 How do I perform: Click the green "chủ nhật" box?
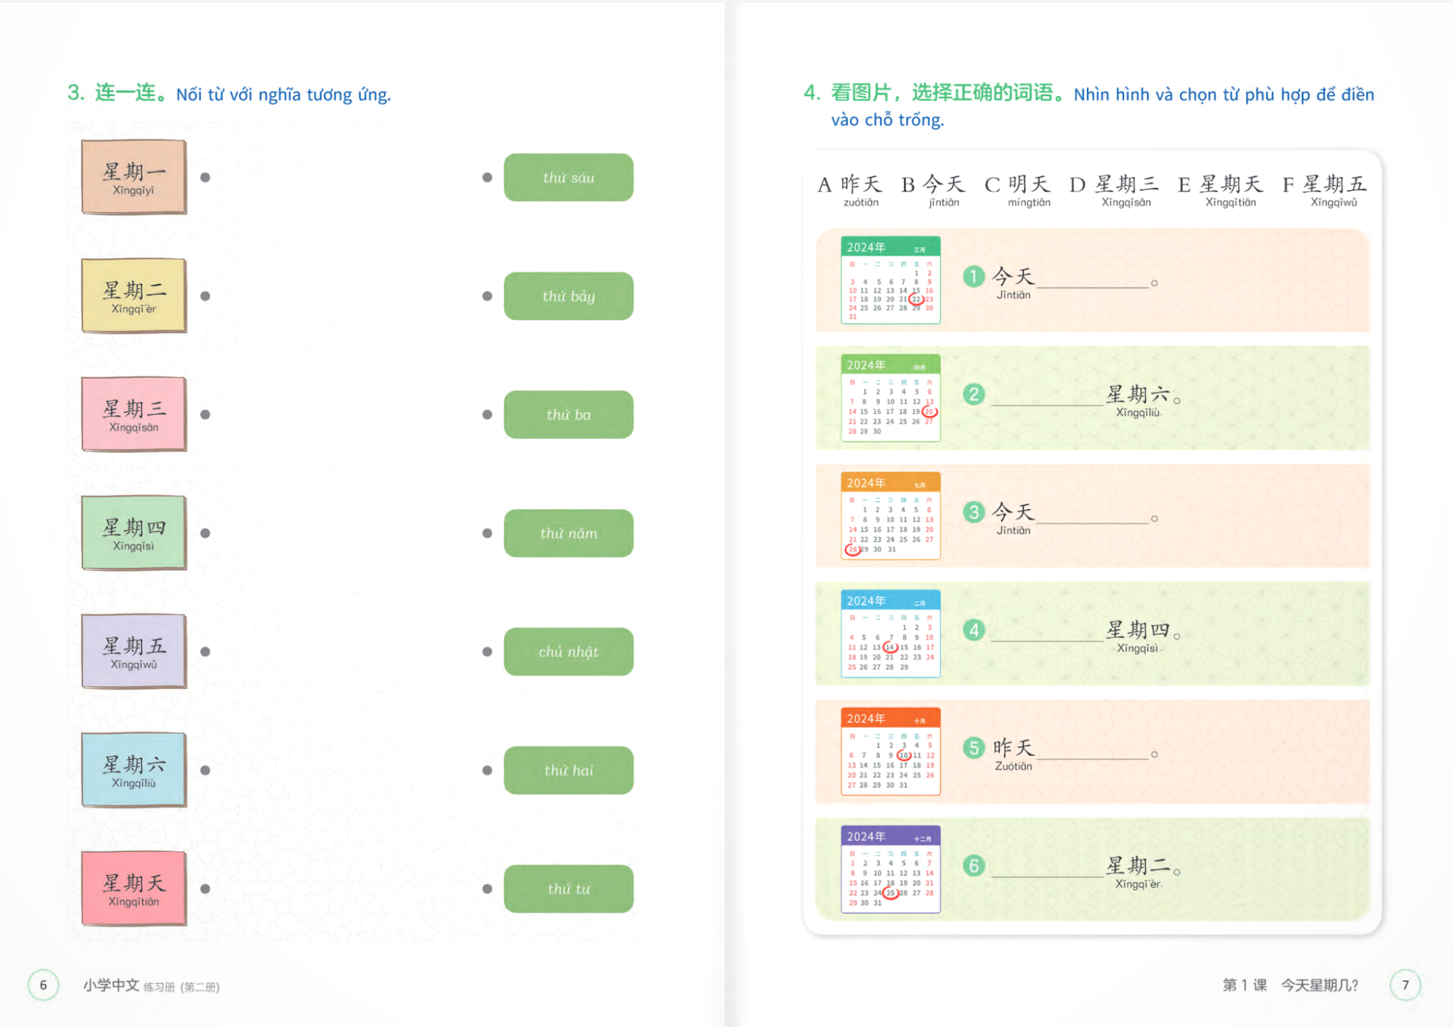pyautogui.click(x=568, y=652)
